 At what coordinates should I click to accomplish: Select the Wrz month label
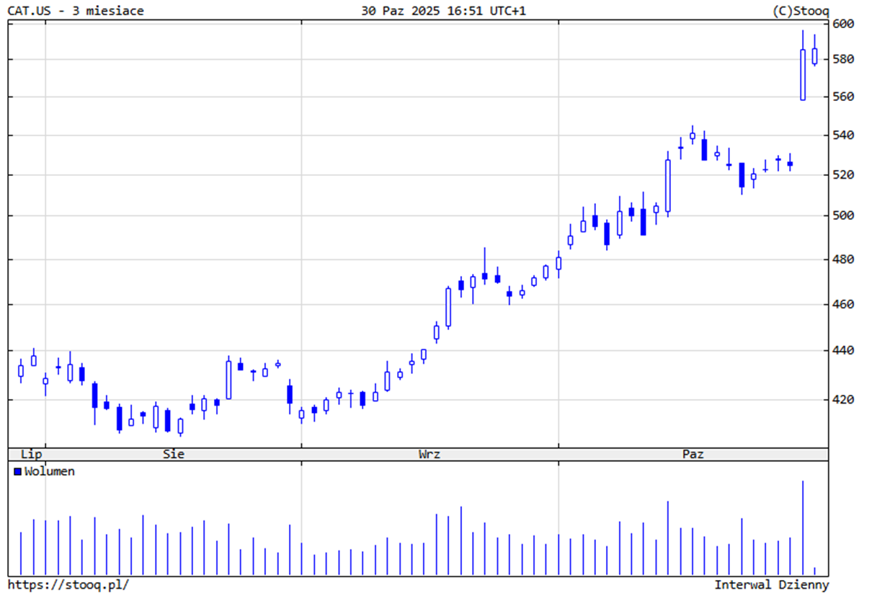[x=430, y=454]
